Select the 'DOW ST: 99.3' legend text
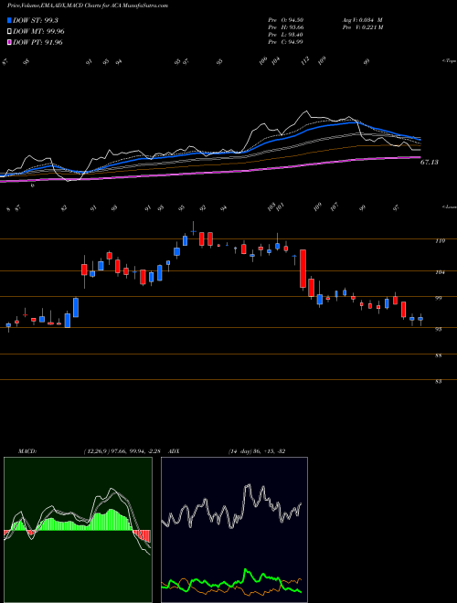The image size is (457, 603). tap(36, 20)
